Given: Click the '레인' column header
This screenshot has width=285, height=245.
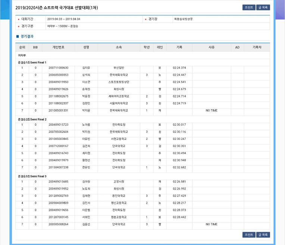Looking at the screenshot, I should click(160, 47).
